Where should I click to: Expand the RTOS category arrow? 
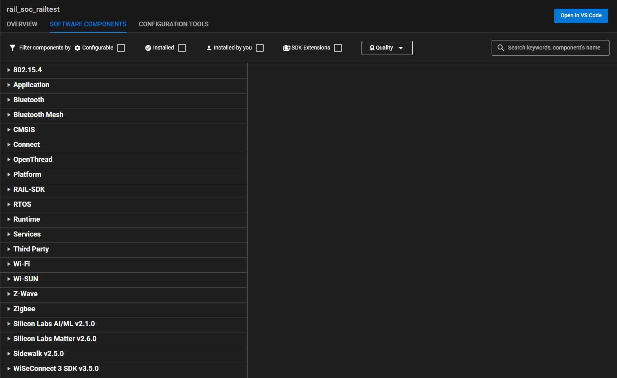9,204
